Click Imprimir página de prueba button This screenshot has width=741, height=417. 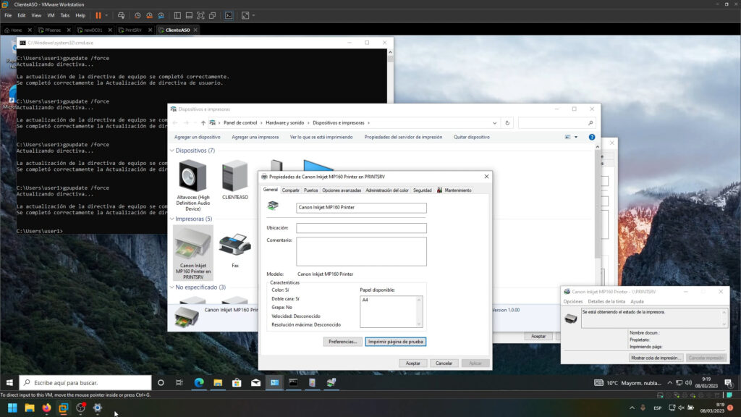395,342
